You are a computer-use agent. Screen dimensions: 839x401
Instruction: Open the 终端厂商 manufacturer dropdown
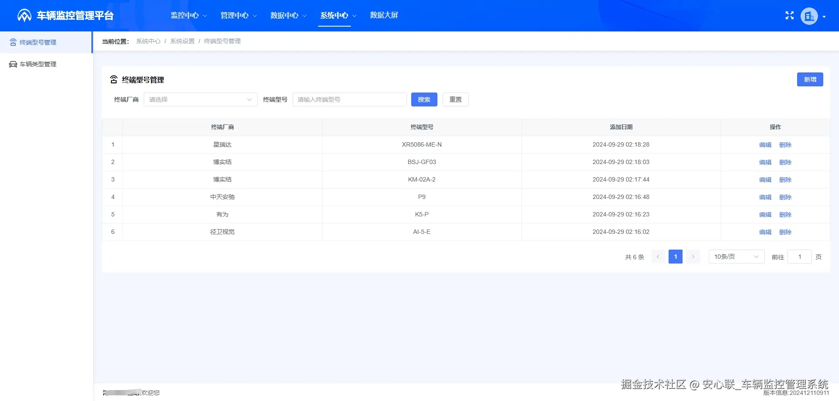pos(200,99)
